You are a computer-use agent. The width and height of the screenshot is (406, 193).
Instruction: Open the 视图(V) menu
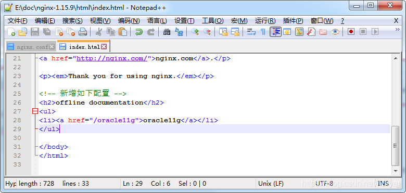[x=100, y=21]
